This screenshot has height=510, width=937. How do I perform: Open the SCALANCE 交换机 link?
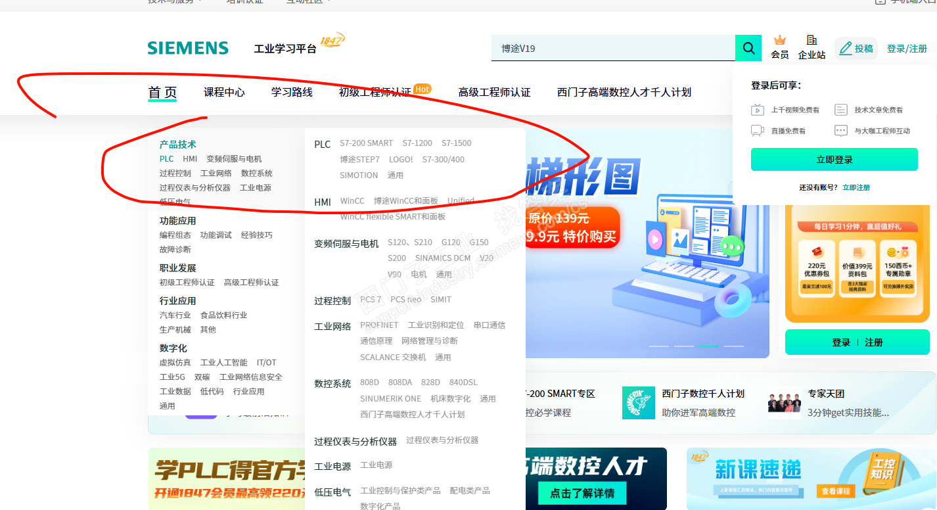393,358
